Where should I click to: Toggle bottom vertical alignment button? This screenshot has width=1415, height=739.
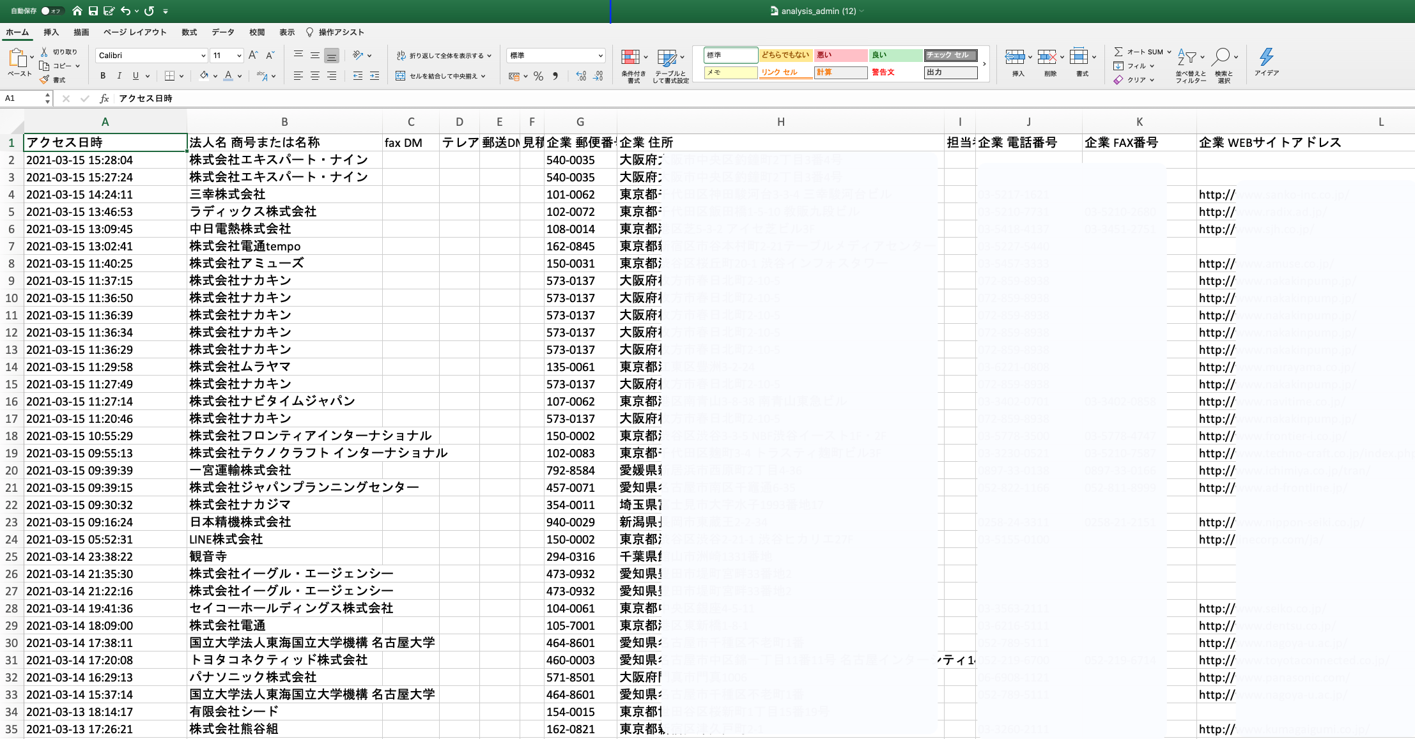(x=331, y=56)
